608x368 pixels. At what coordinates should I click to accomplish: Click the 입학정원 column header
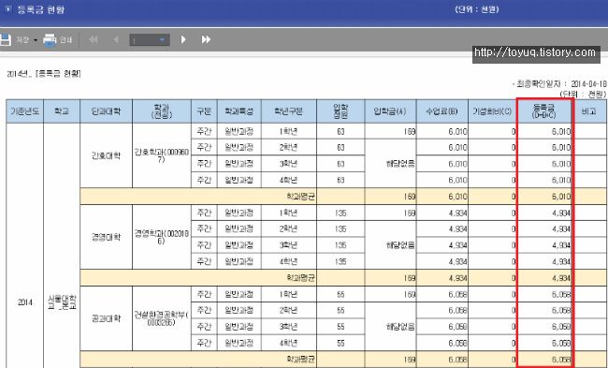click(340, 111)
